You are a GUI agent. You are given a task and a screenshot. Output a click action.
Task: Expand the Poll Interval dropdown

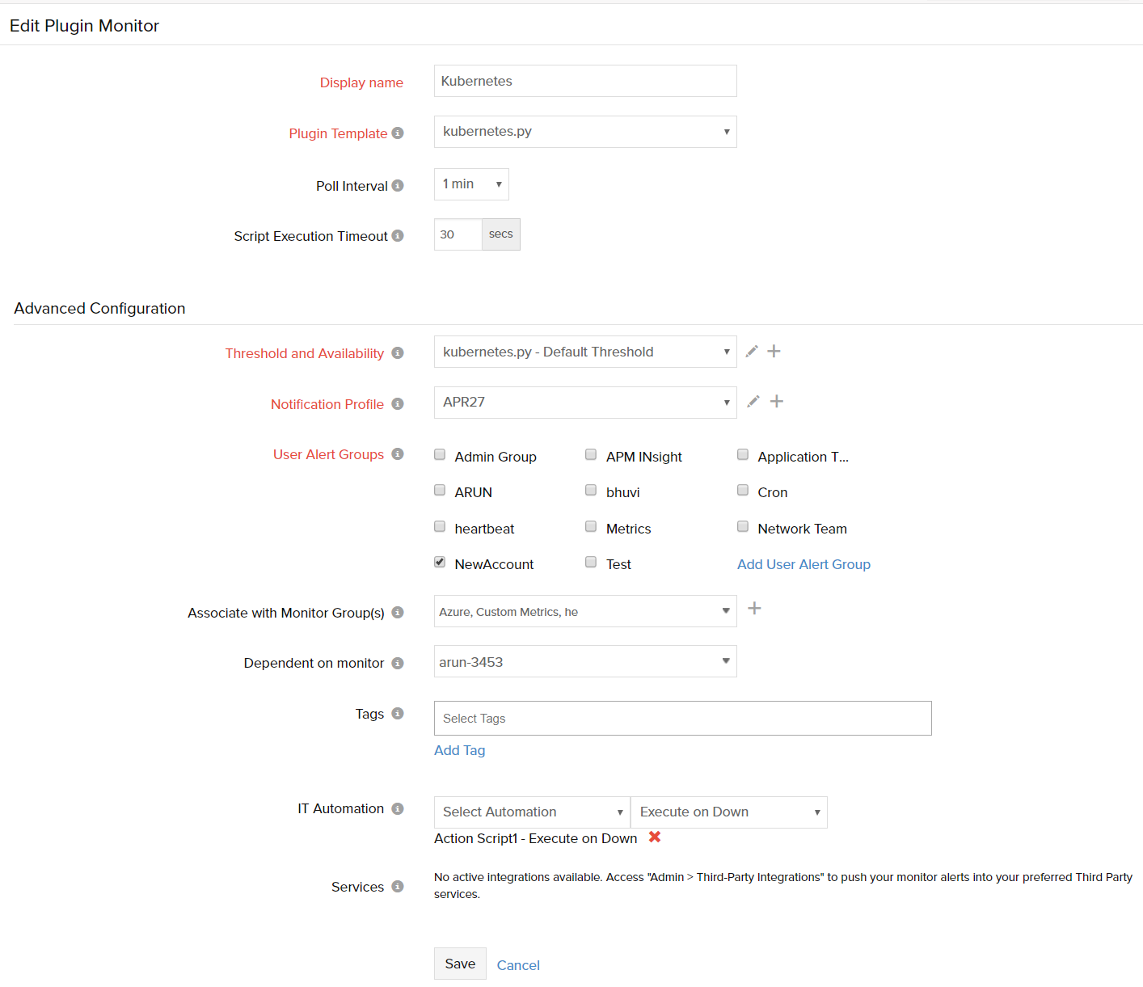(x=471, y=184)
